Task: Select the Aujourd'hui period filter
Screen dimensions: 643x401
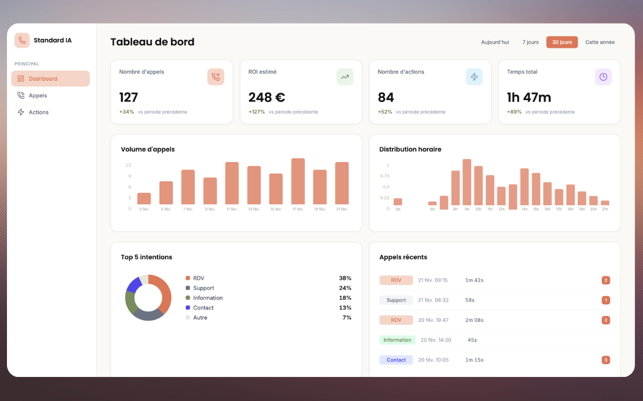Action: click(495, 42)
